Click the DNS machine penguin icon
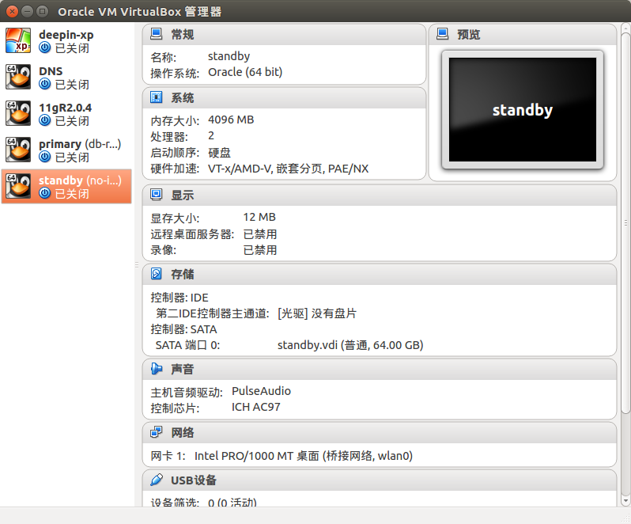This screenshot has width=631, height=524. click(x=18, y=77)
